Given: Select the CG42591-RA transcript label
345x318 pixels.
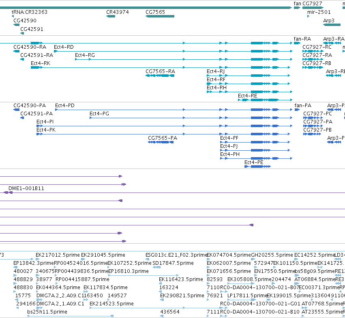Looking at the screenshot, I should point(37,55).
